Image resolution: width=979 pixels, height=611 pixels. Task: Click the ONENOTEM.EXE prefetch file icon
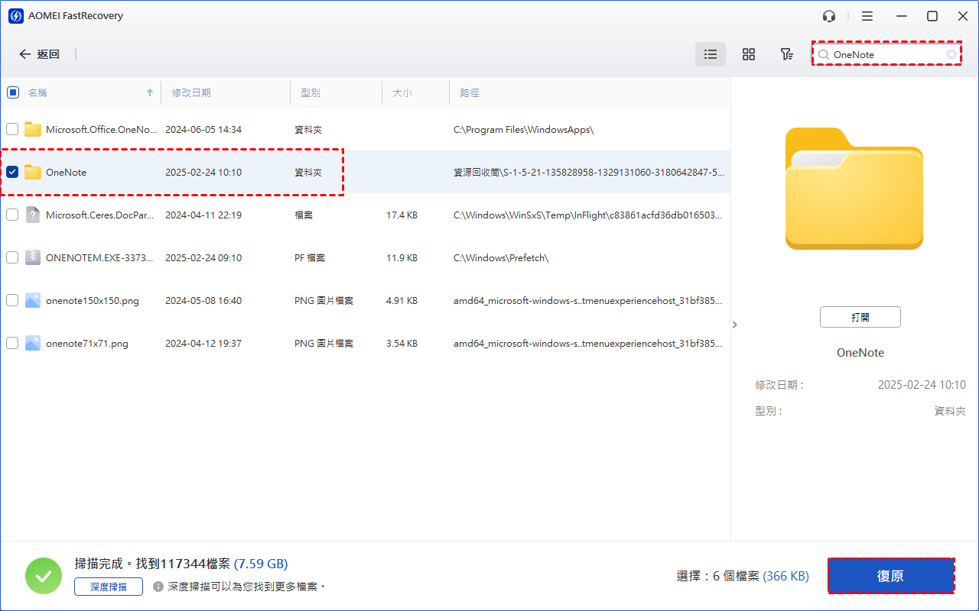[x=32, y=257]
